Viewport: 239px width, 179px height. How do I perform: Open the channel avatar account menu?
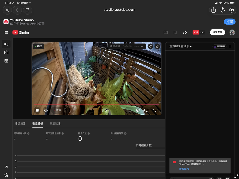pos(232,32)
